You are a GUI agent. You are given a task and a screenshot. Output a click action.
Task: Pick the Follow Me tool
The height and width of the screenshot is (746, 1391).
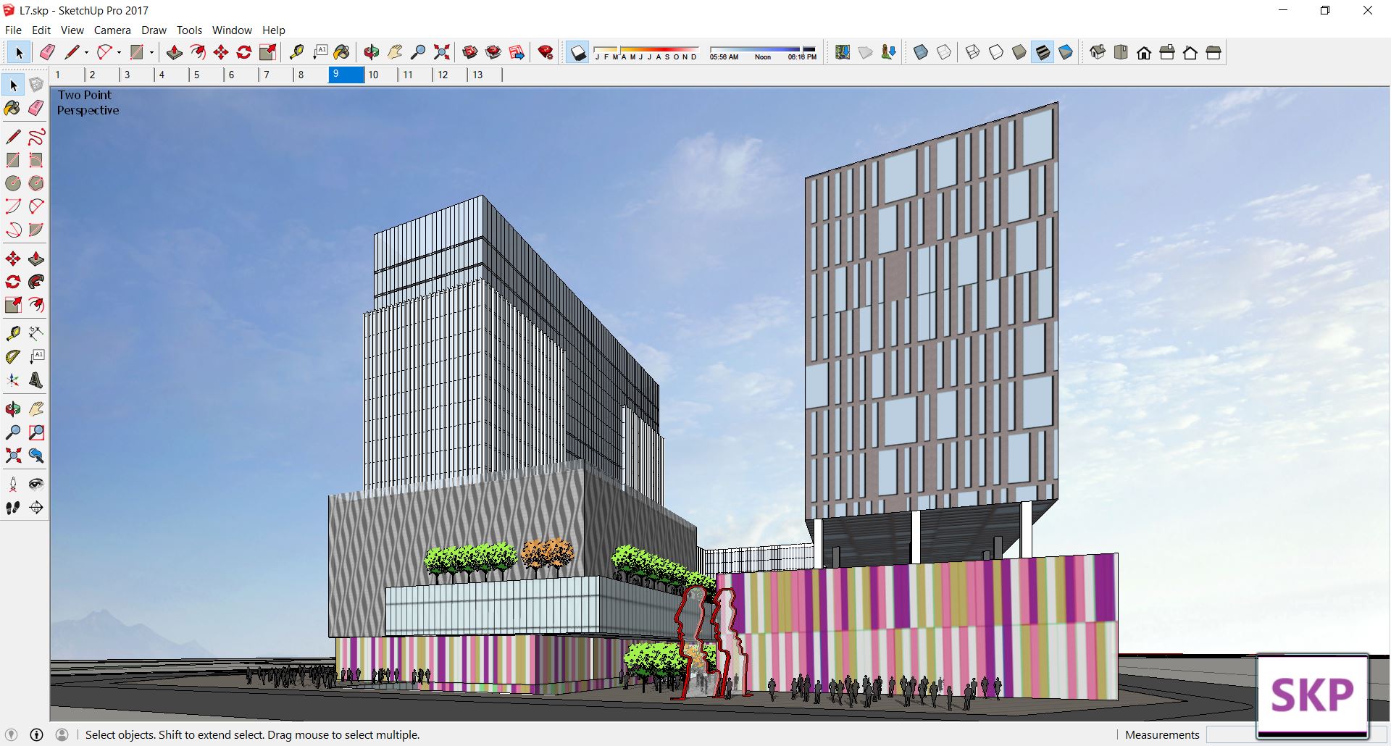coord(36,282)
